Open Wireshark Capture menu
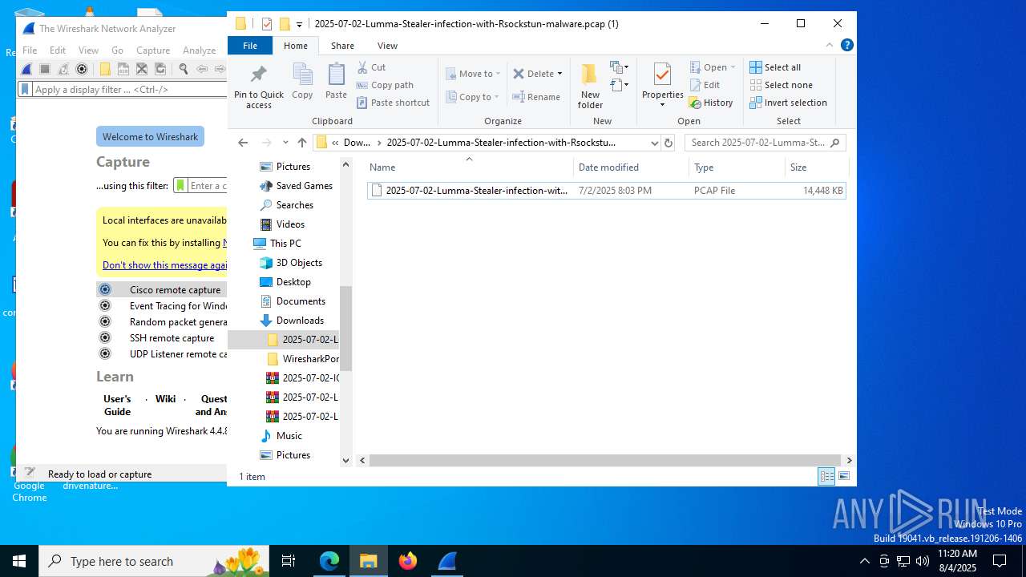The width and height of the screenshot is (1026, 577). 153,50
